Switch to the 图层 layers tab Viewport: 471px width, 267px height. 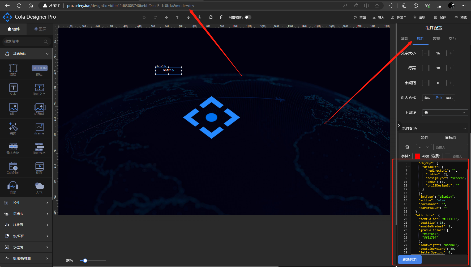click(40, 29)
